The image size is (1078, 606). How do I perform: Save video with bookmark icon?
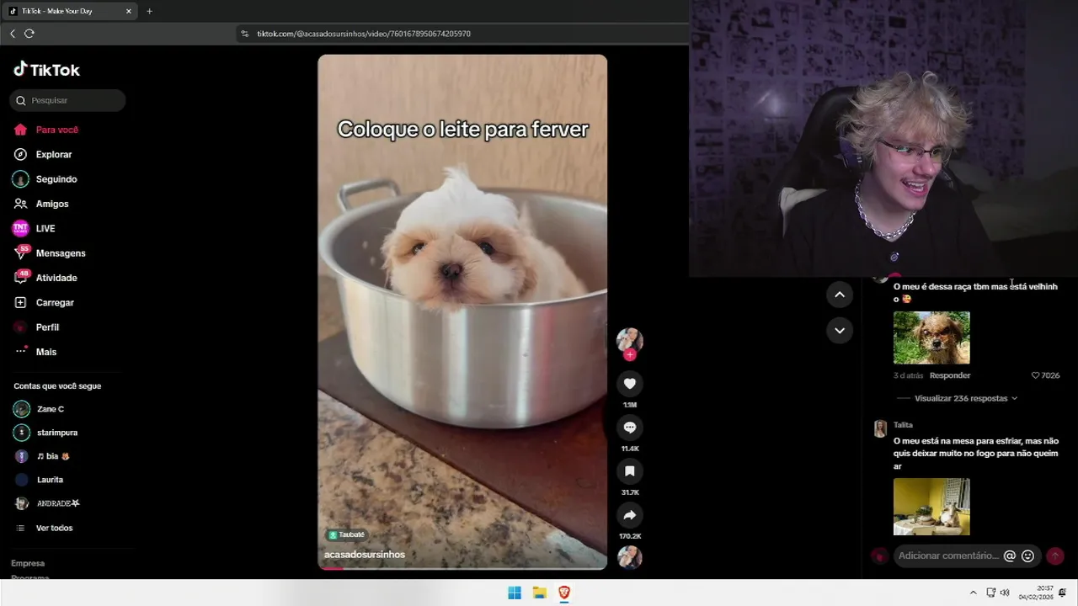tap(629, 471)
